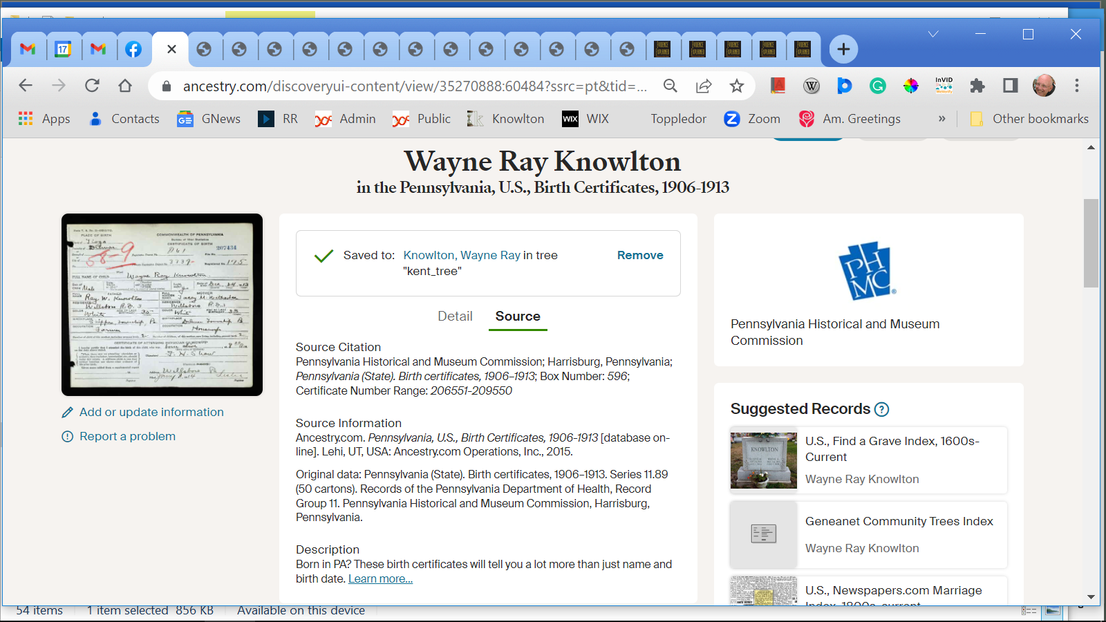Open Knowlton, Wayne Ray tree profile
The height and width of the screenshot is (622, 1106).
coord(462,255)
